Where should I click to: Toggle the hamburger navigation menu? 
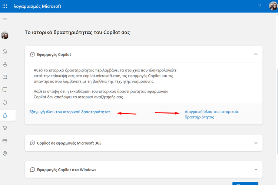tap(5, 19)
